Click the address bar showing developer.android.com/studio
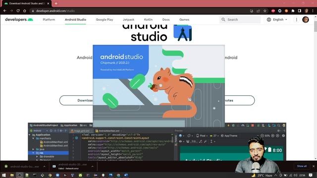The height and width of the screenshot is (178, 317). tap(140, 11)
